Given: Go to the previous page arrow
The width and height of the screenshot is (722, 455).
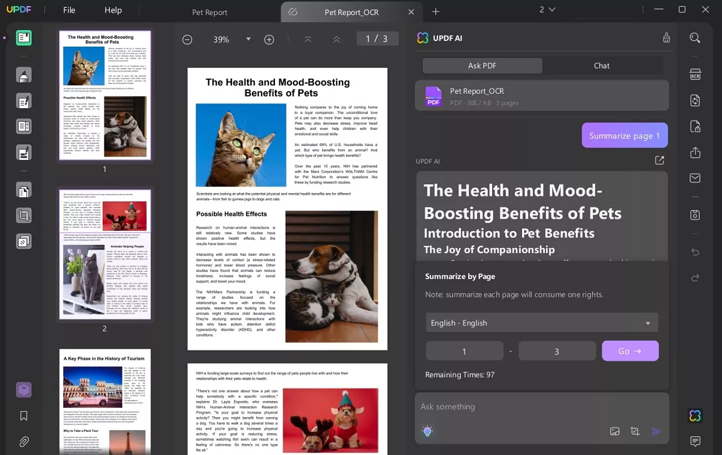Looking at the screenshot, I should pos(337,39).
